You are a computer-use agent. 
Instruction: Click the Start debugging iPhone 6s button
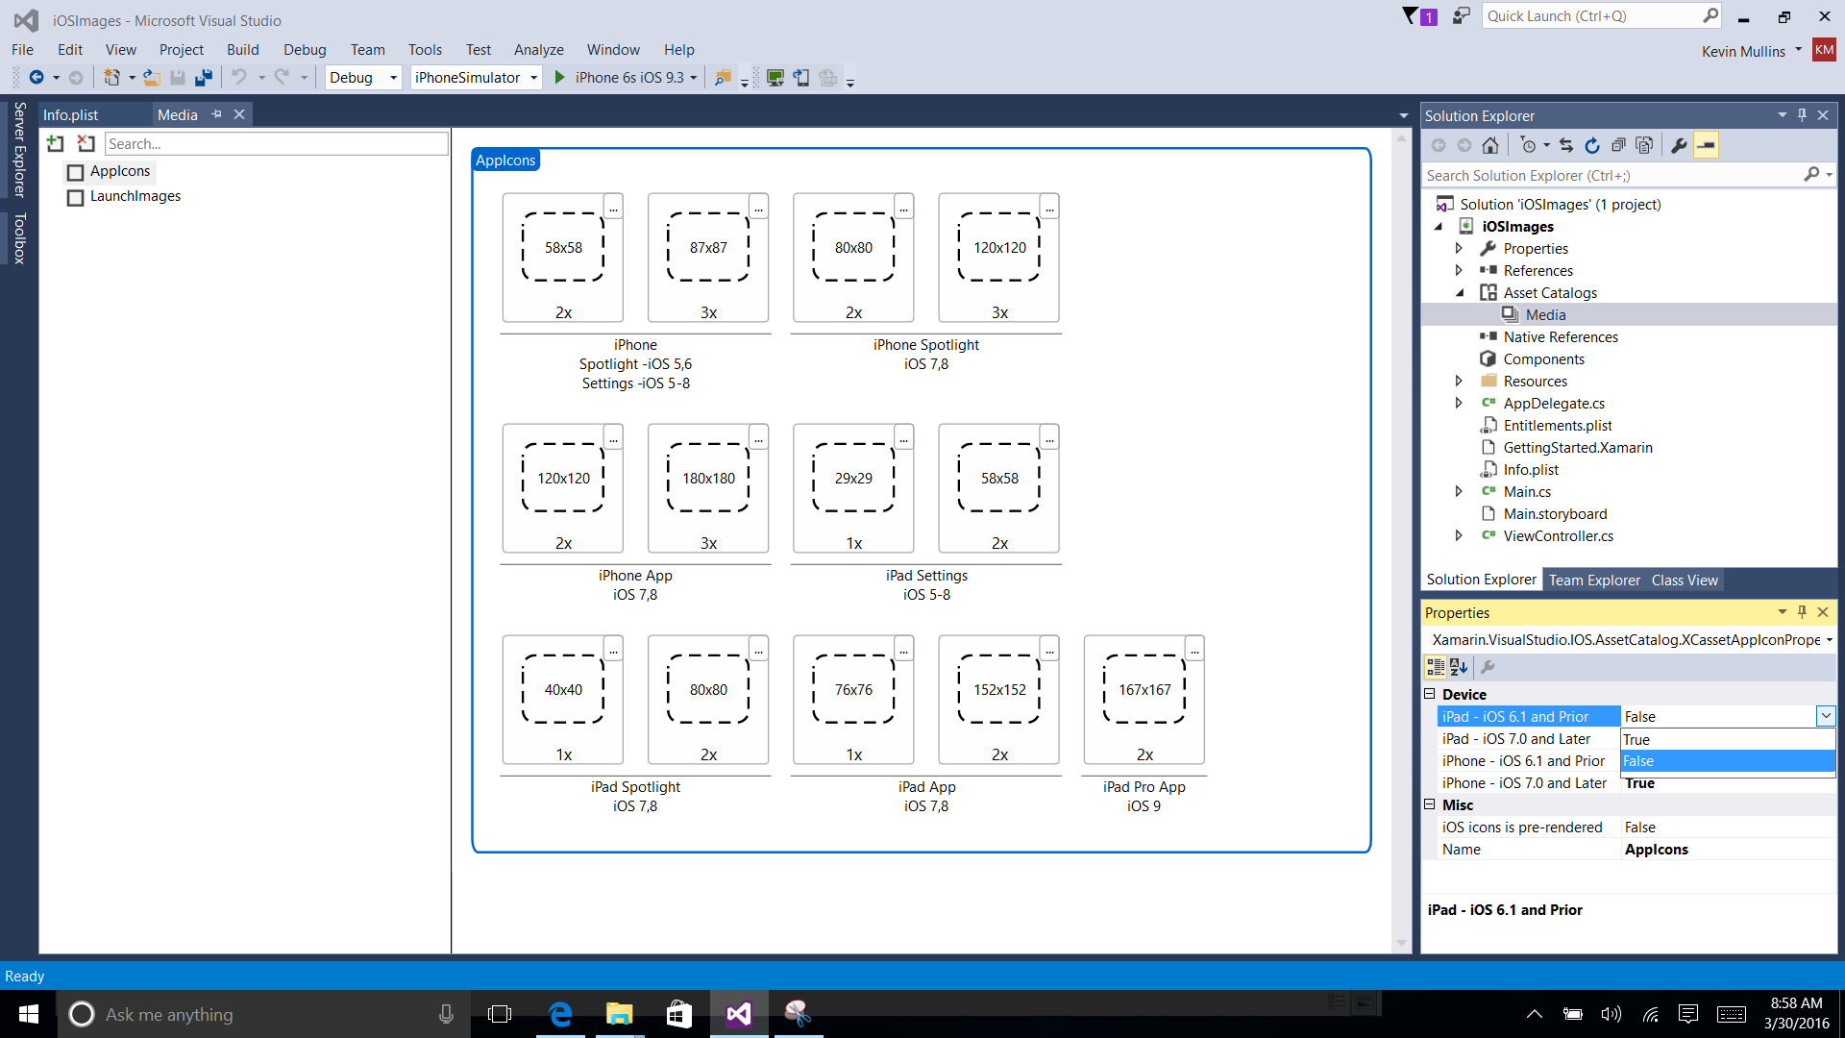click(560, 77)
